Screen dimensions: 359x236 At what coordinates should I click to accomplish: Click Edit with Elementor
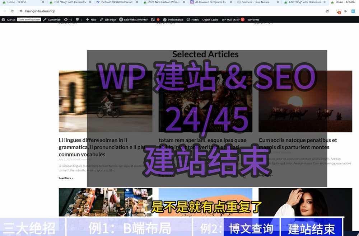(x=134, y=20)
